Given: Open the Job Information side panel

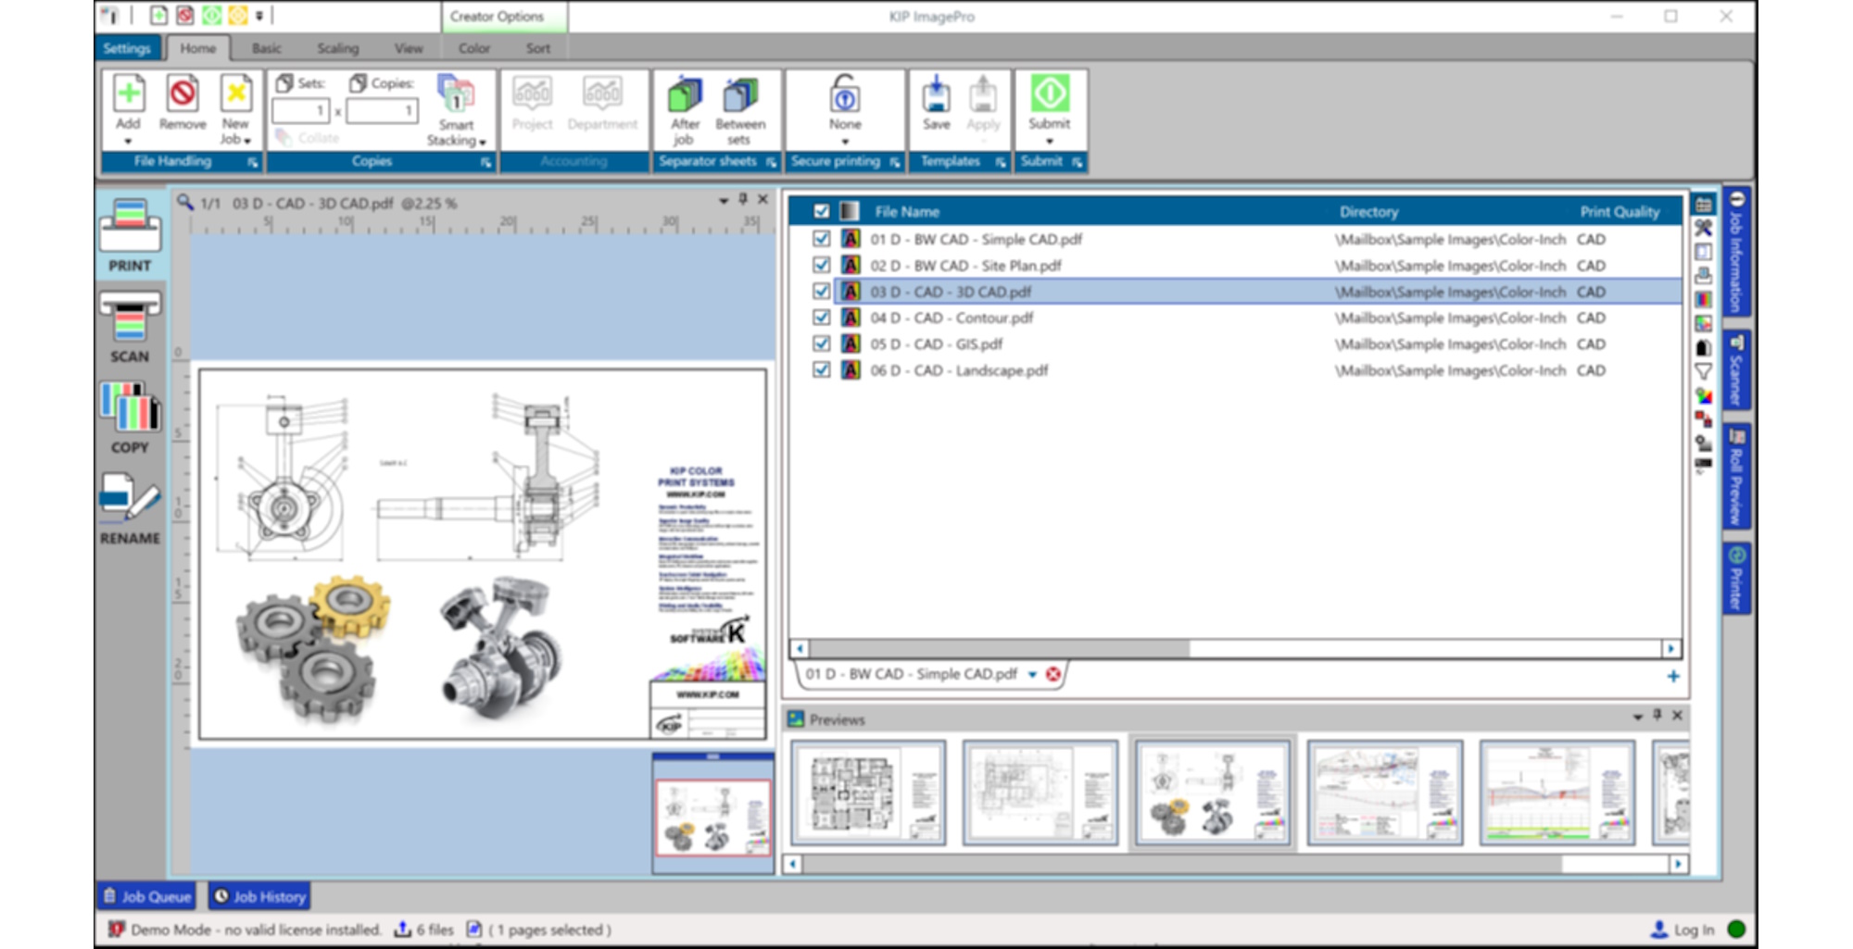Looking at the screenshot, I should click(x=1736, y=251).
